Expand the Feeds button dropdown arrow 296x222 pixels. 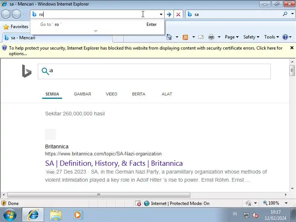194,37
